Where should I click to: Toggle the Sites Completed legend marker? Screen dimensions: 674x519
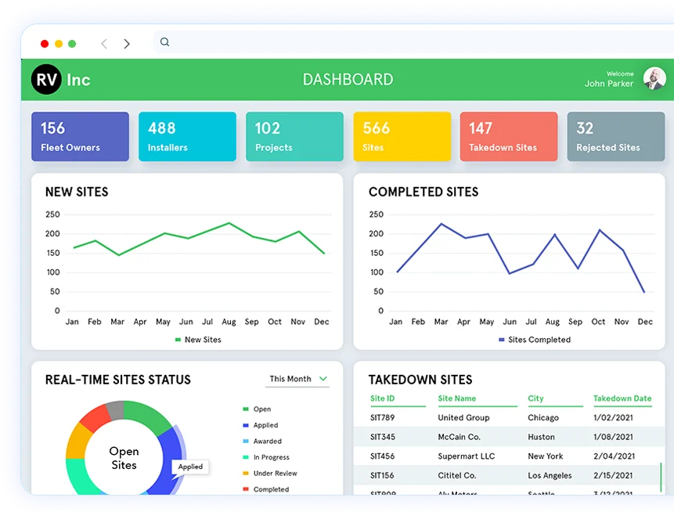(502, 340)
